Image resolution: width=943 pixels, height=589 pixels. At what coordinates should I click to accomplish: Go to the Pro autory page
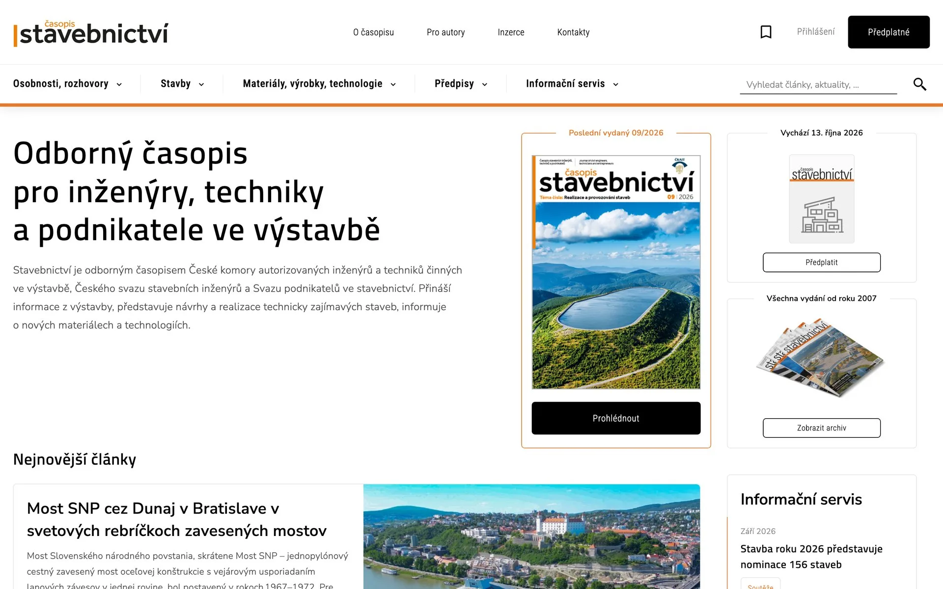pyautogui.click(x=445, y=32)
